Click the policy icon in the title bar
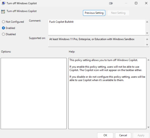This screenshot has width=150, height=138. (3, 3)
